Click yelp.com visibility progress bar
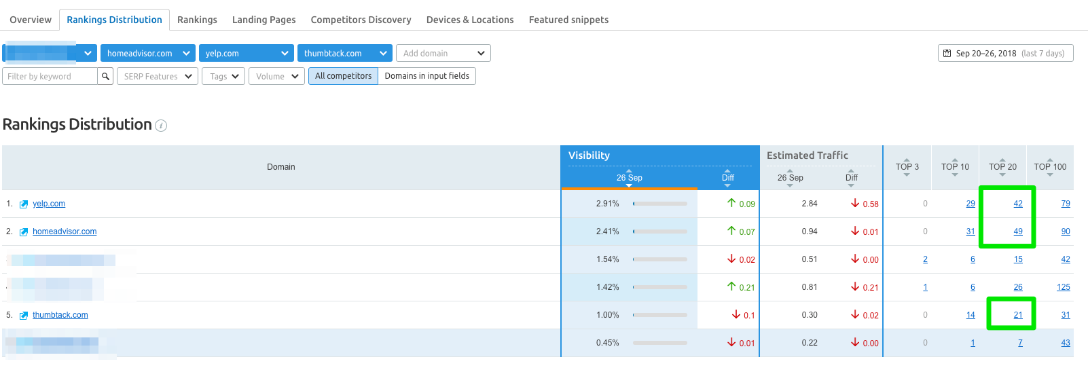 click(660, 204)
